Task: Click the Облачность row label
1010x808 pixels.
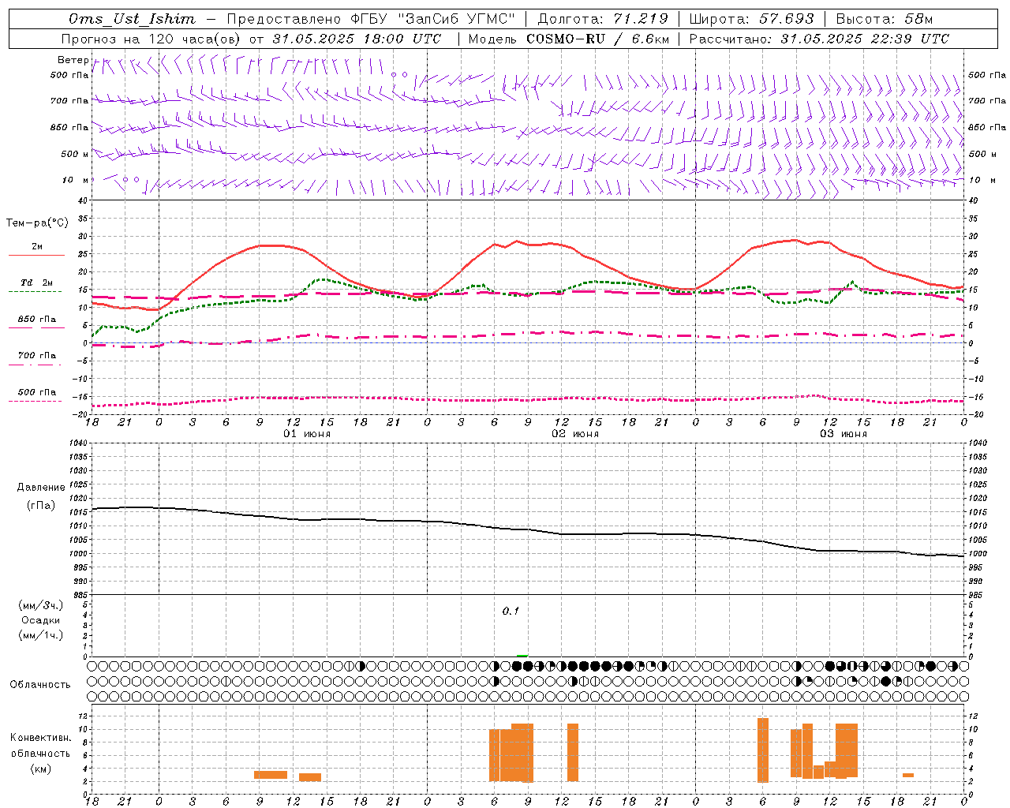Action: (x=40, y=685)
